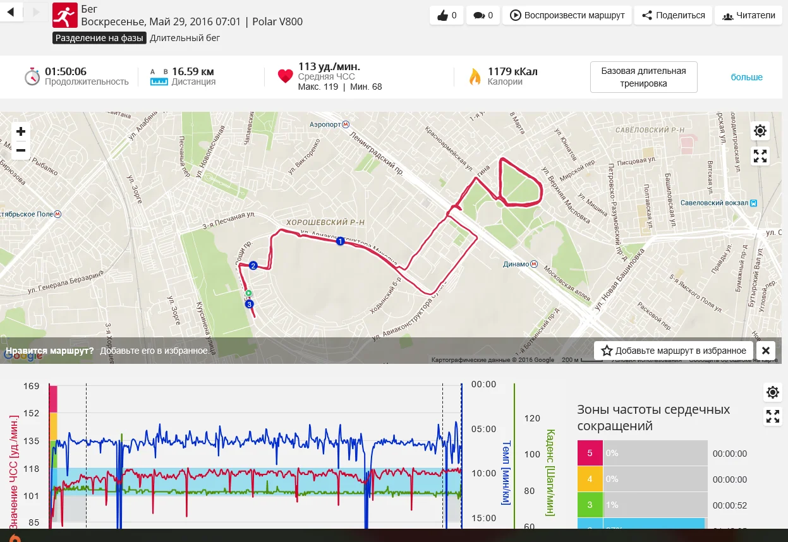Viewport: 788px width, 542px height.
Task: Click the Длительный бег label
Action: [185, 38]
